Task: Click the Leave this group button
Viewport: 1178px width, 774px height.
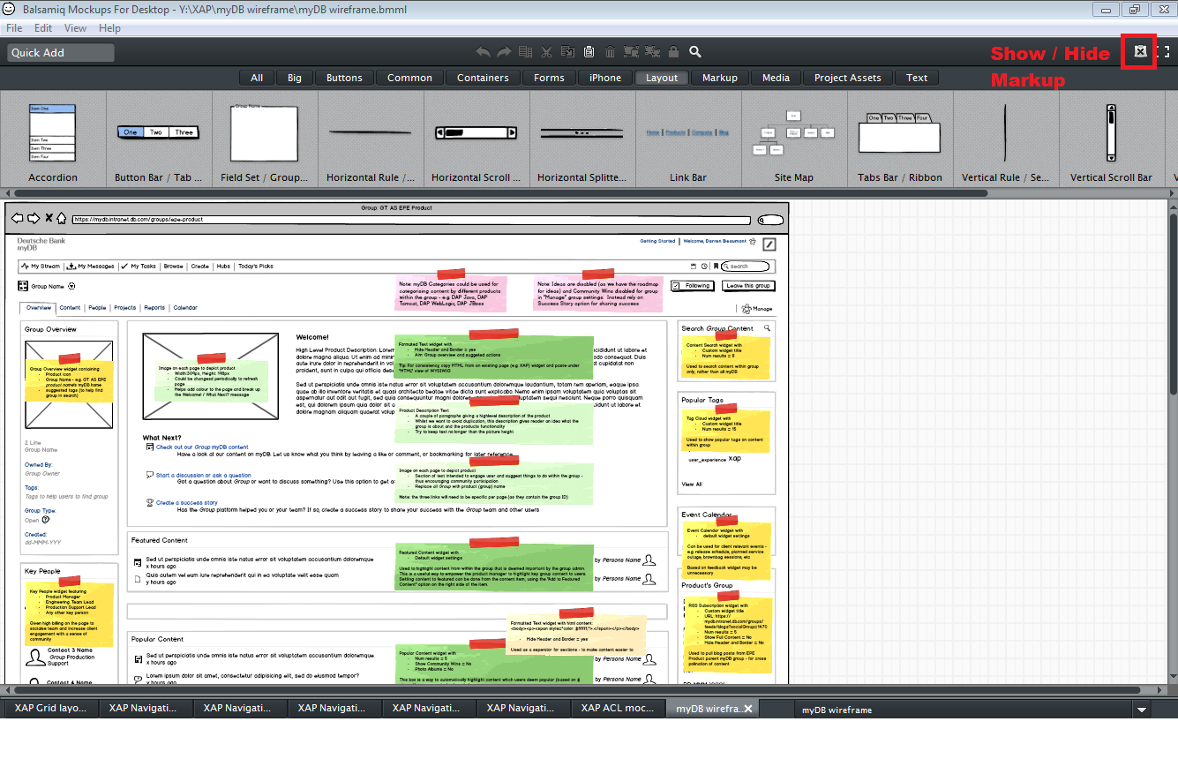Action: 747,286
